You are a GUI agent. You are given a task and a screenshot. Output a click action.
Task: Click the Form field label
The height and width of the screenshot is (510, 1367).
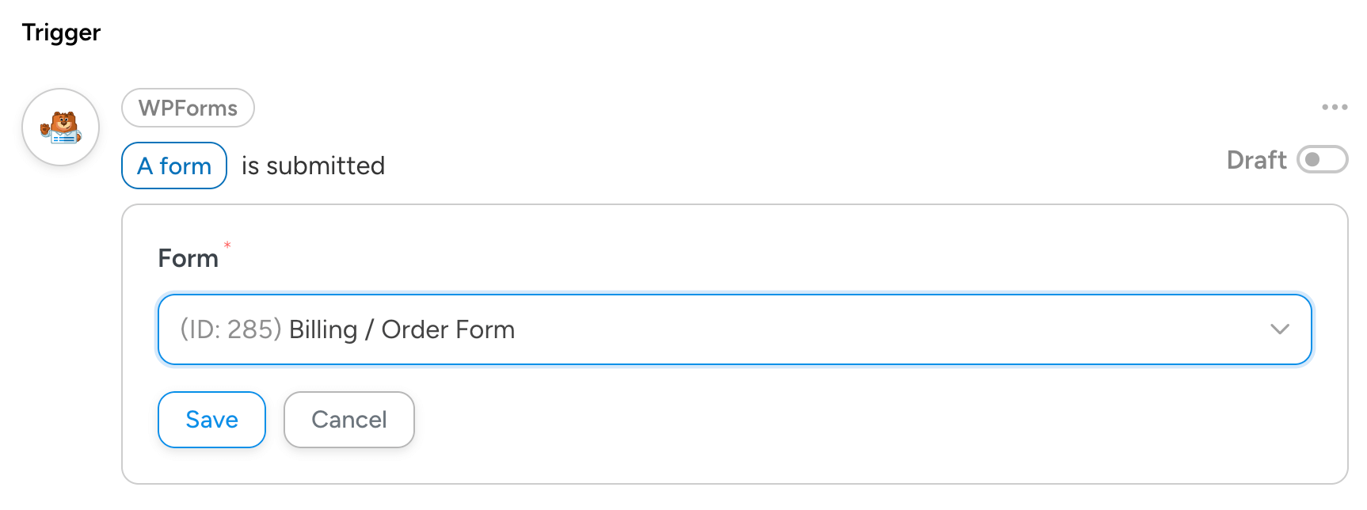[x=188, y=258]
